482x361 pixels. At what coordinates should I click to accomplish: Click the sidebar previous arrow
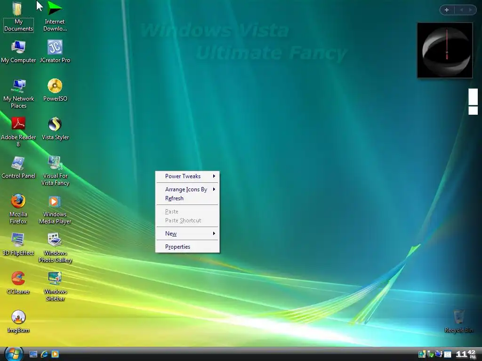(x=461, y=10)
